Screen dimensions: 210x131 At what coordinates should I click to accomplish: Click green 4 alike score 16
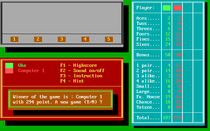(168, 81)
